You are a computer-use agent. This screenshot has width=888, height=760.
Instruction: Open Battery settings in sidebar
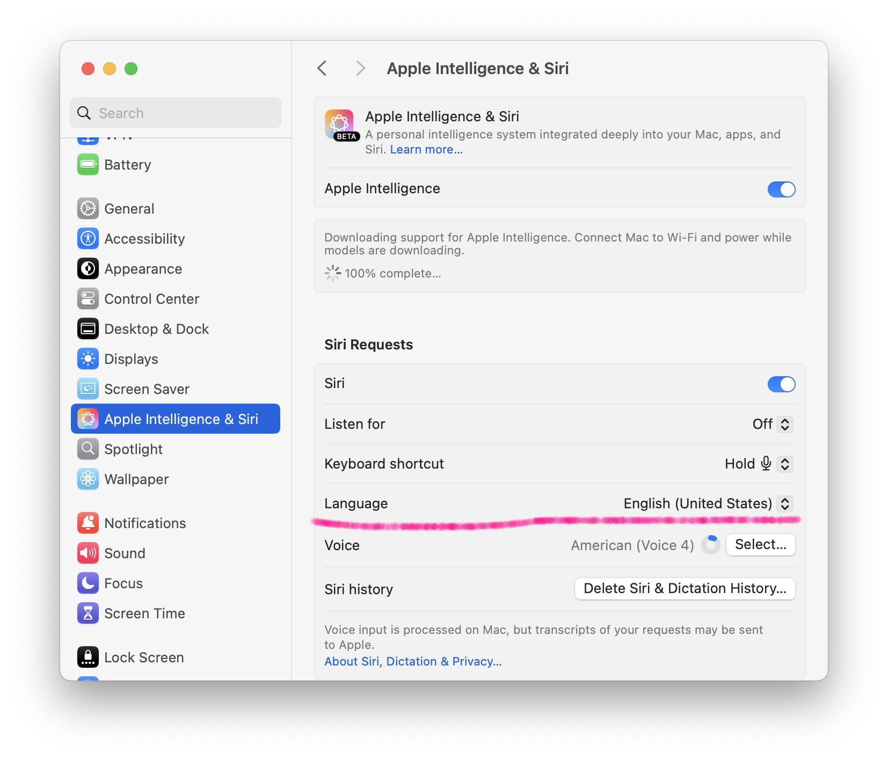[x=176, y=165]
